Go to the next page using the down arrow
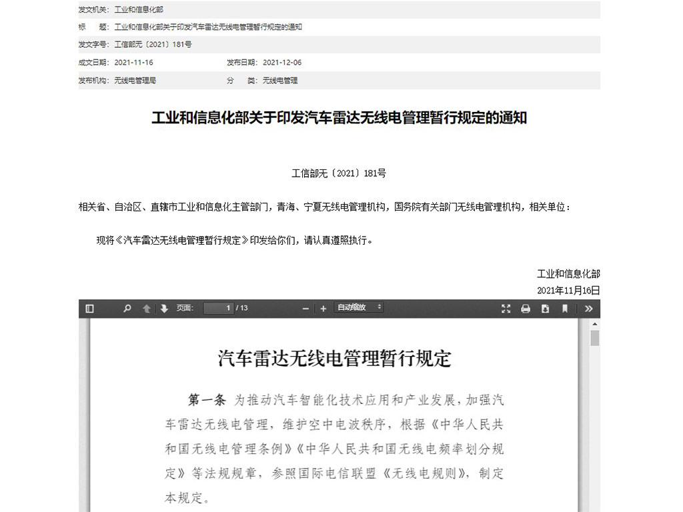Viewport: 683px width, 512px height. 163,309
